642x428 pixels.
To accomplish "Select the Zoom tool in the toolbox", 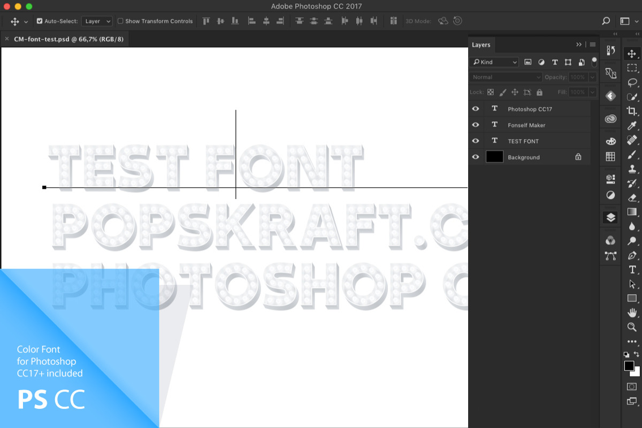I will (x=632, y=327).
